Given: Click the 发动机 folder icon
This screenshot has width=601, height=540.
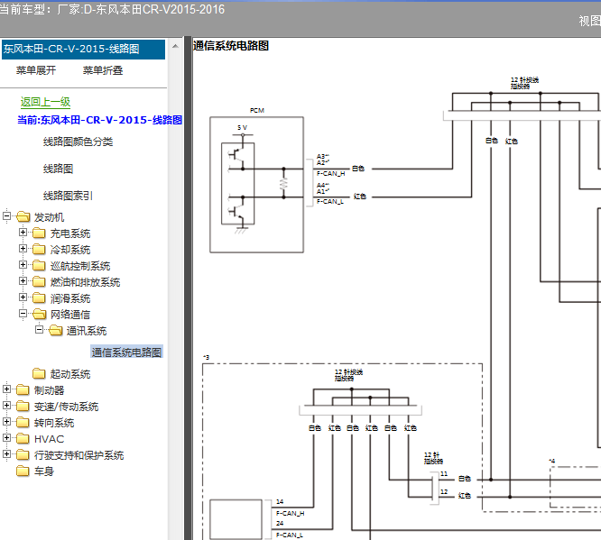Looking at the screenshot, I should (23, 216).
